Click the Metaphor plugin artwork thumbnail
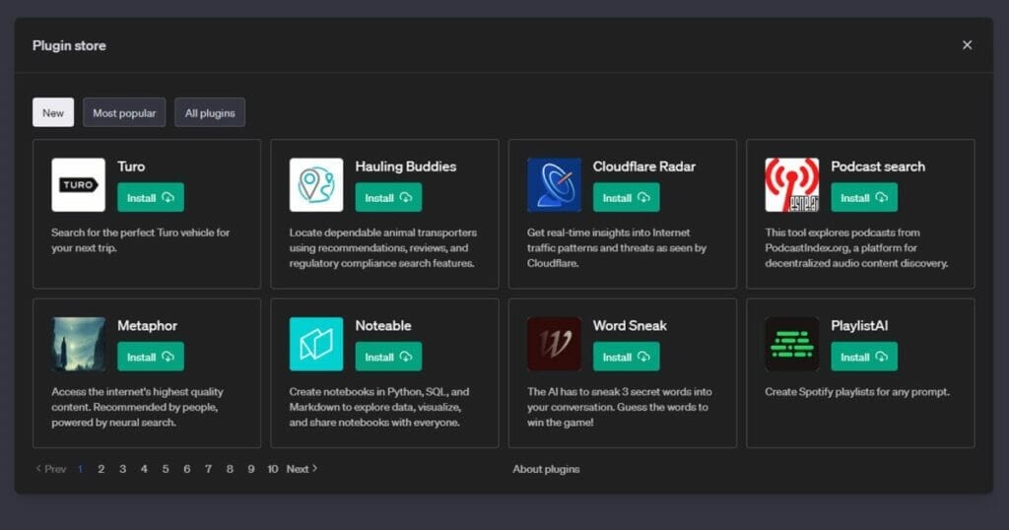Image resolution: width=1009 pixels, height=530 pixels. (x=79, y=344)
